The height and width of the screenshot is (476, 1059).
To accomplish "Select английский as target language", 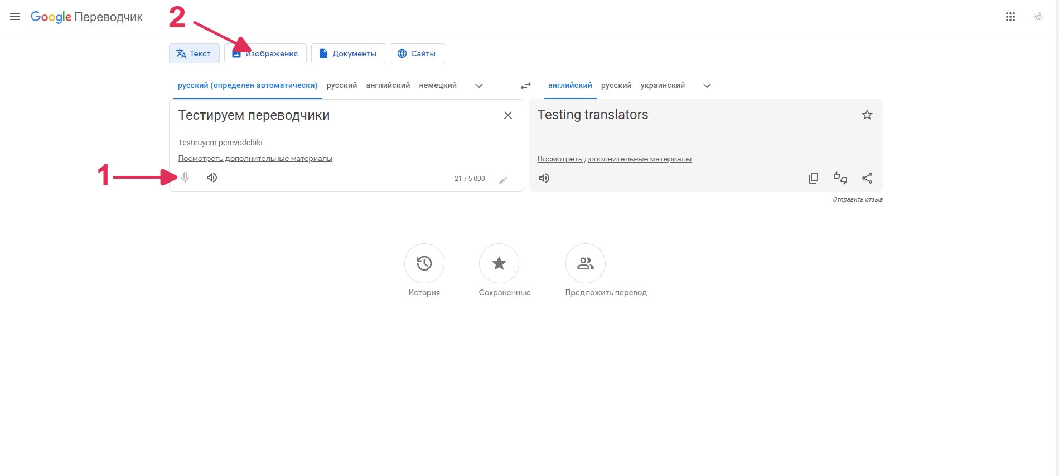I will (x=570, y=85).
